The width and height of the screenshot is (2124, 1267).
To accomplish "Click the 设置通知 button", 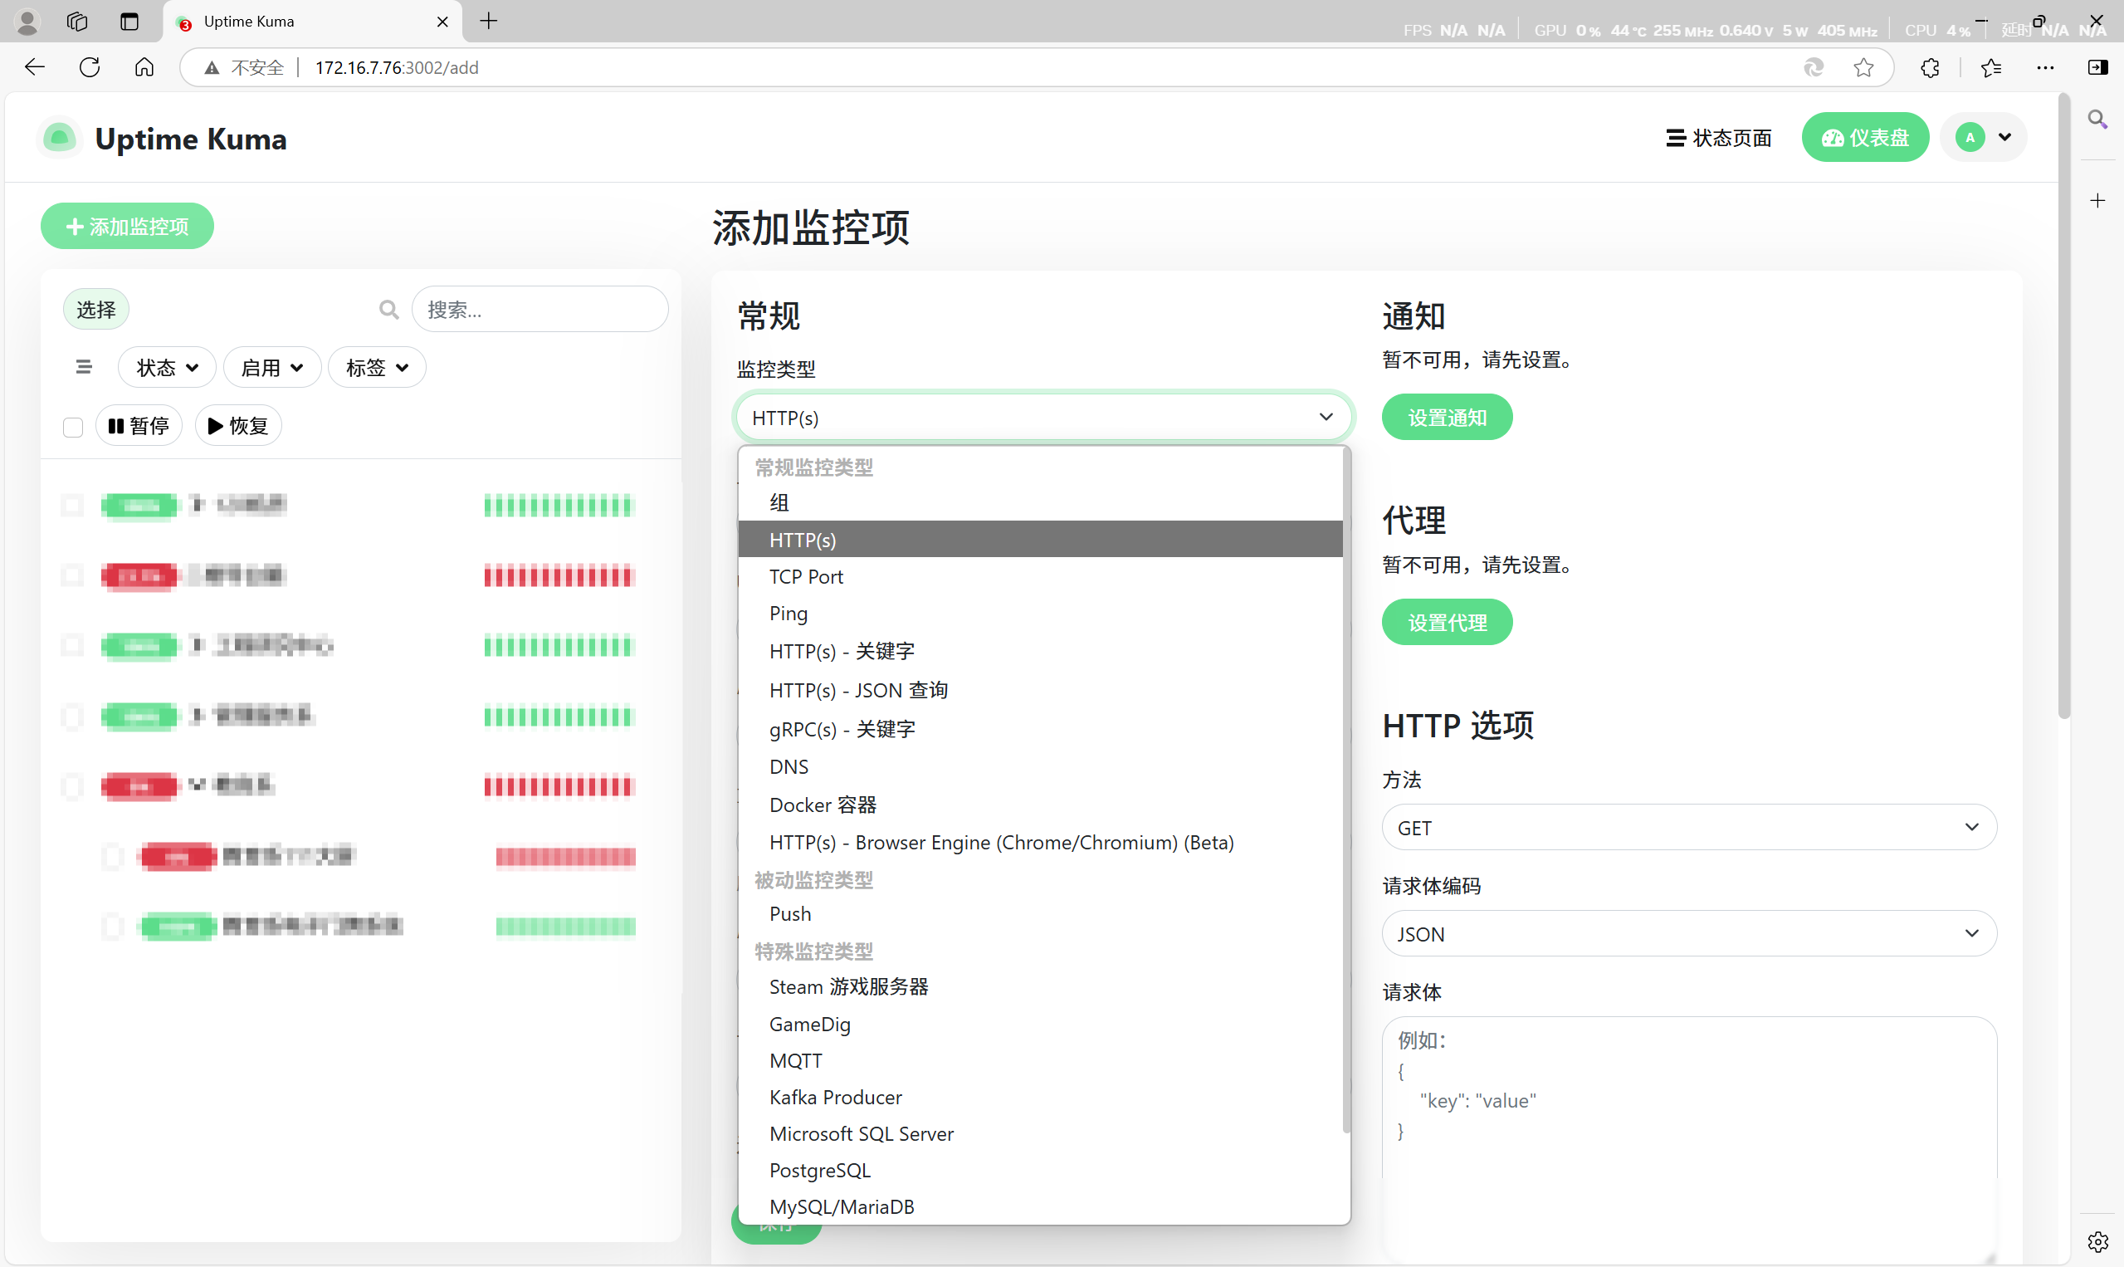I will pyautogui.click(x=1448, y=418).
